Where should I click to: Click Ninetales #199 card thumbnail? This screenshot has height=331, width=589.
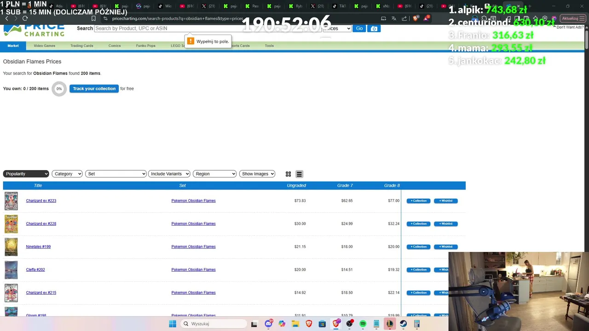click(11, 247)
